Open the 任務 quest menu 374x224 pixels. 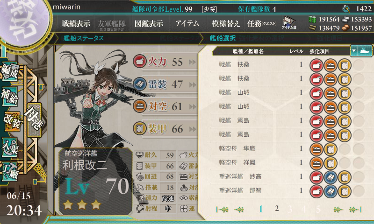pos(262,23)
